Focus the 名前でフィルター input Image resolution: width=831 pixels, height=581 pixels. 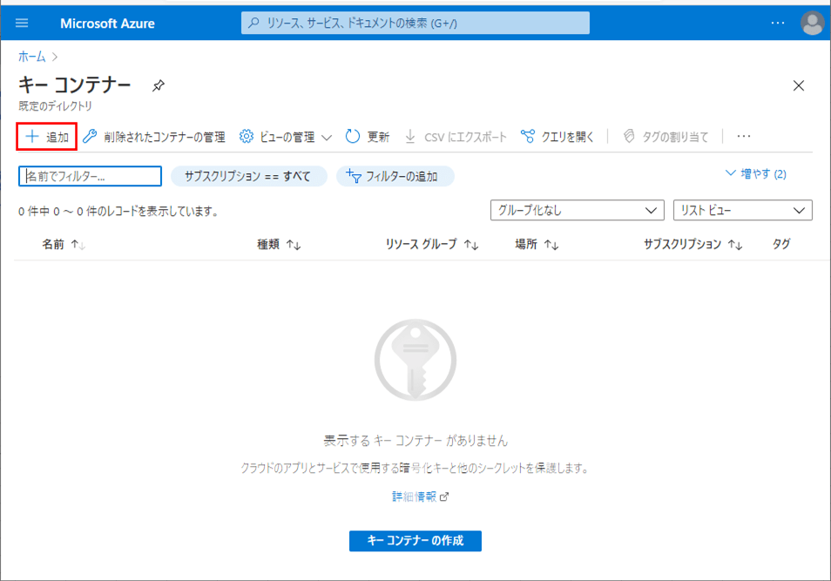coord(90,176)
